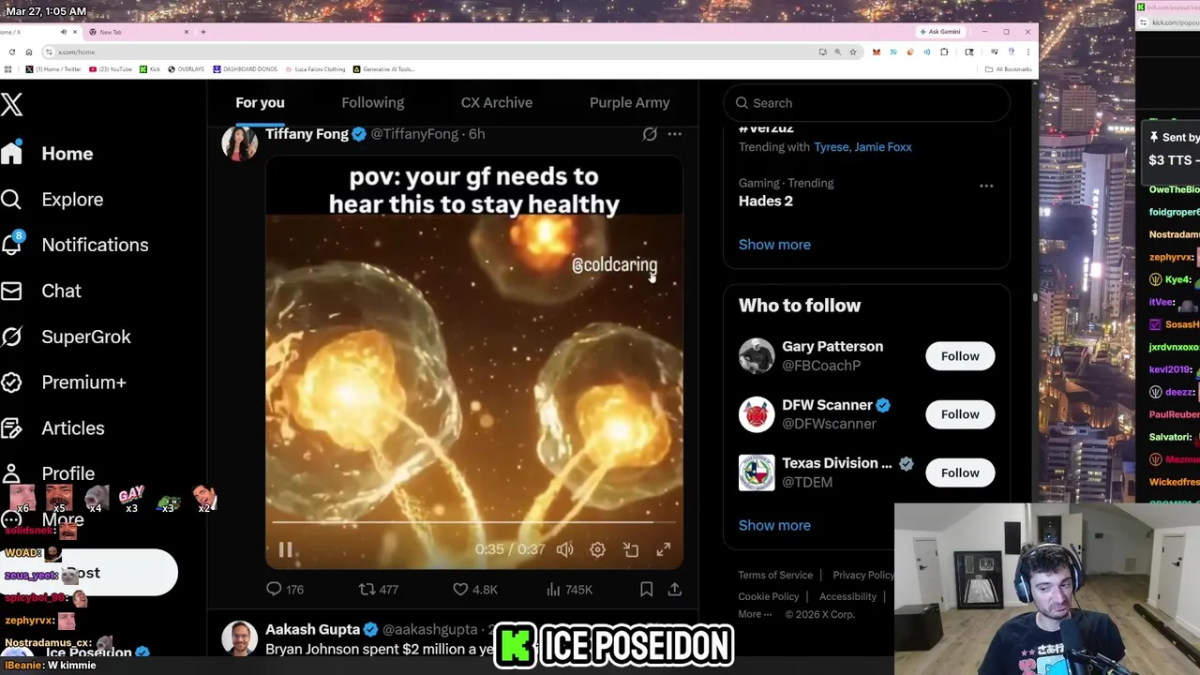
Task: Open Gary Patterson's profile
Action: click(832, 347)
